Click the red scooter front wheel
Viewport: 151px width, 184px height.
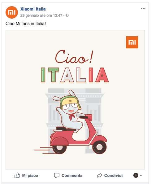99,147
